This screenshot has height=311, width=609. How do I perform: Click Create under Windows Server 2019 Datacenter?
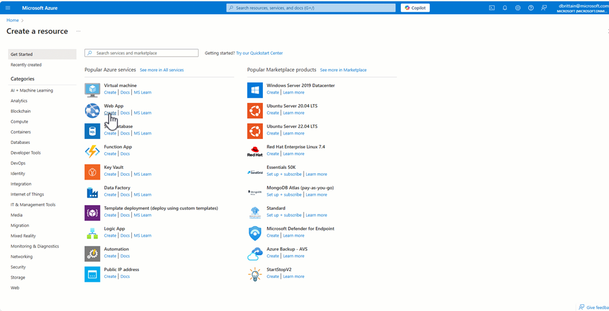click(x=273, y=92)
